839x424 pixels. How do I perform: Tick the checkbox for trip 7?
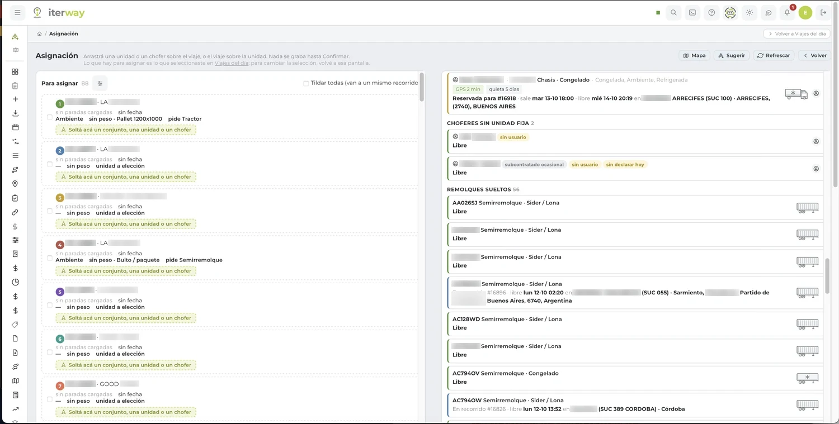point(50,399)
